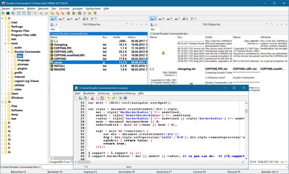Screen dimensions: 289x174
Task: Click New document icon in editor toolbar
Action: coord(76,98)
